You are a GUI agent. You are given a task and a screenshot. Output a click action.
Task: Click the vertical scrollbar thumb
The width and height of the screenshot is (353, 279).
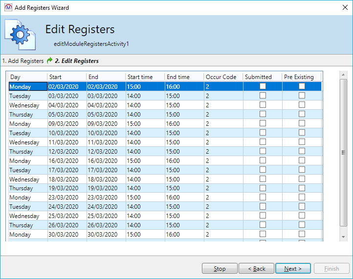(x=343, y=152)
